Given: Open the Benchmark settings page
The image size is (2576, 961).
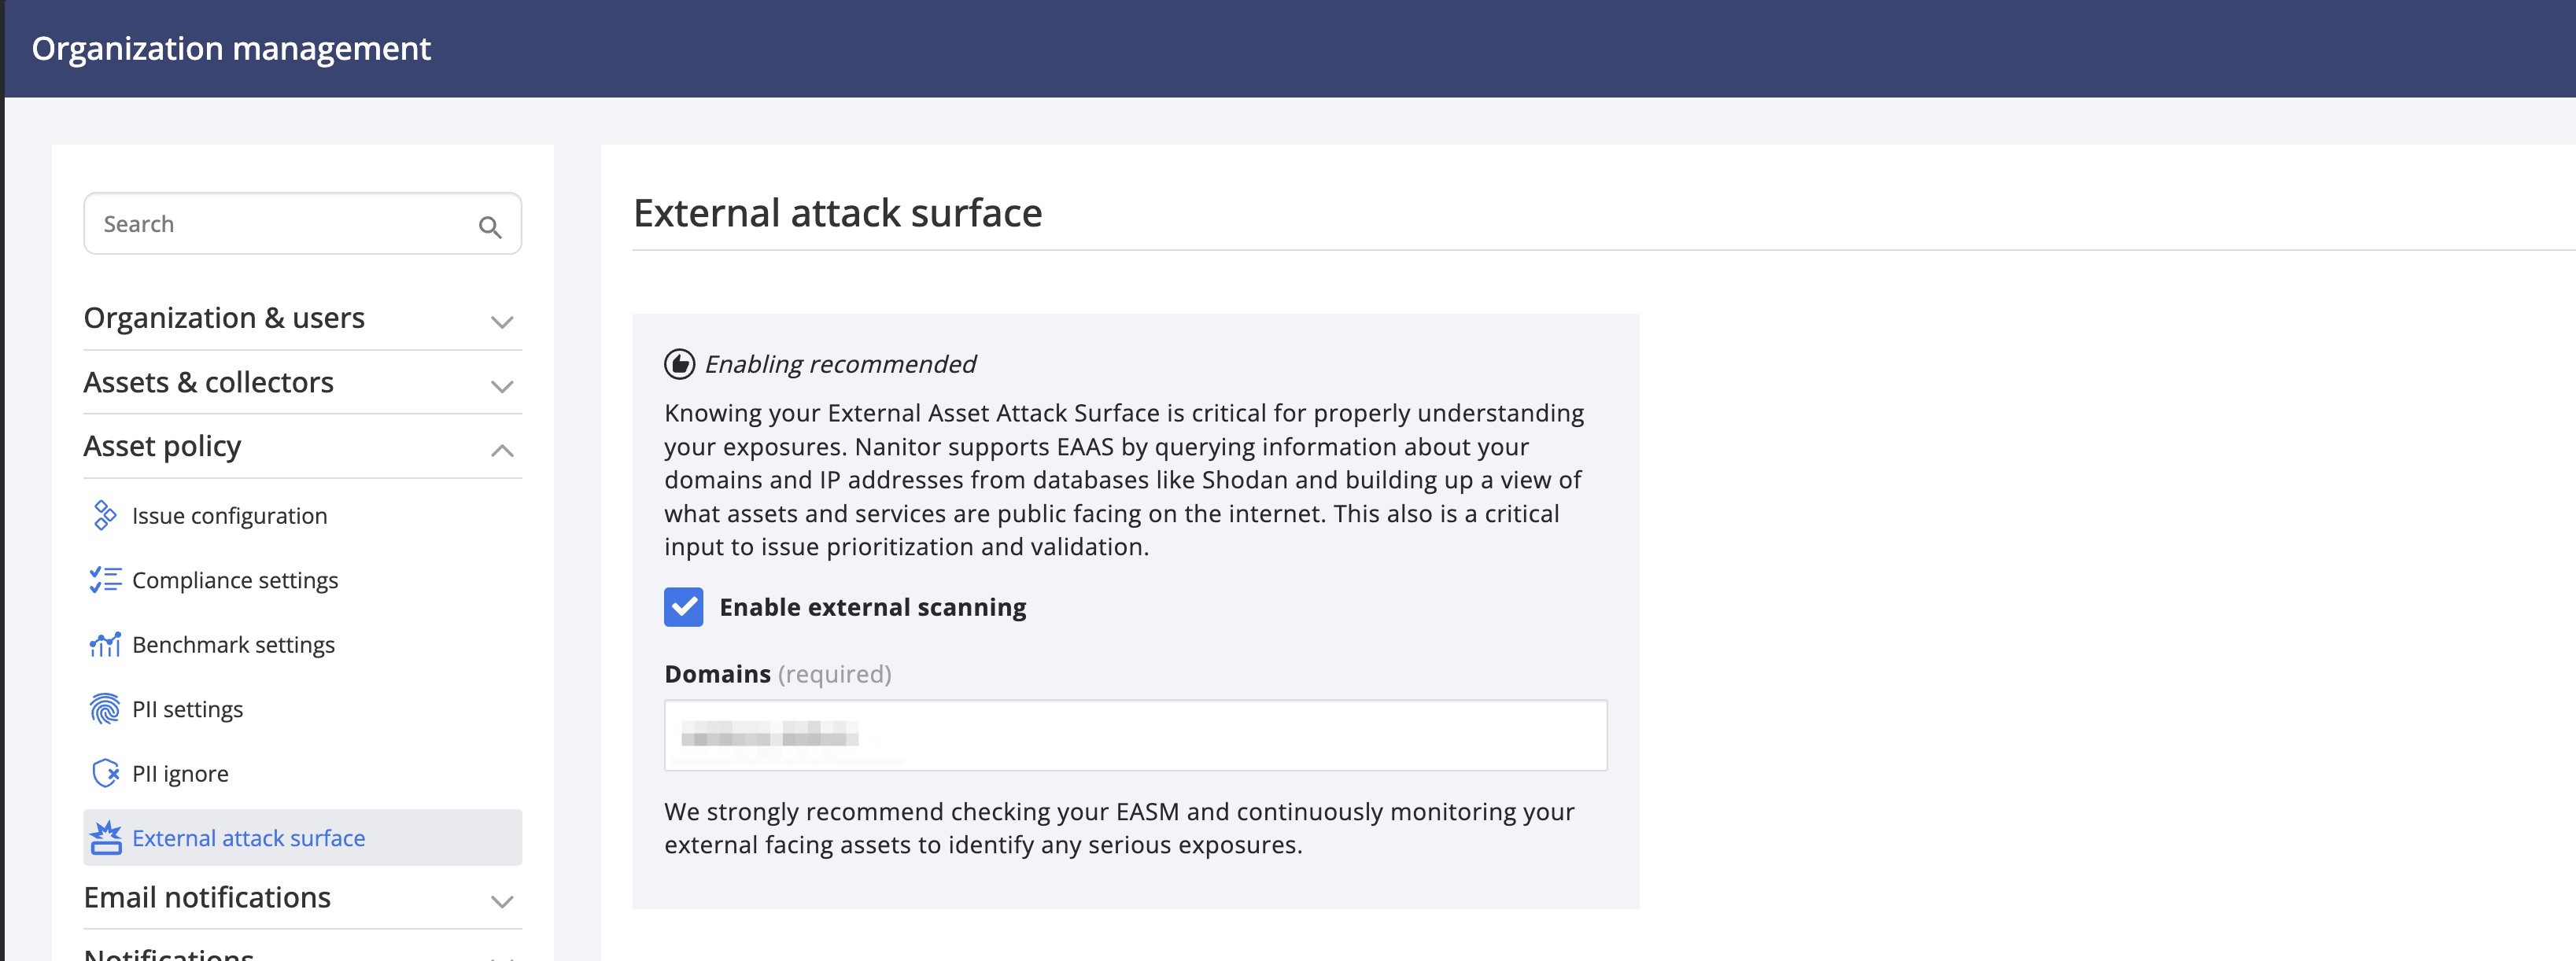Looking at the screenshot, I should (x=233, y=645).
